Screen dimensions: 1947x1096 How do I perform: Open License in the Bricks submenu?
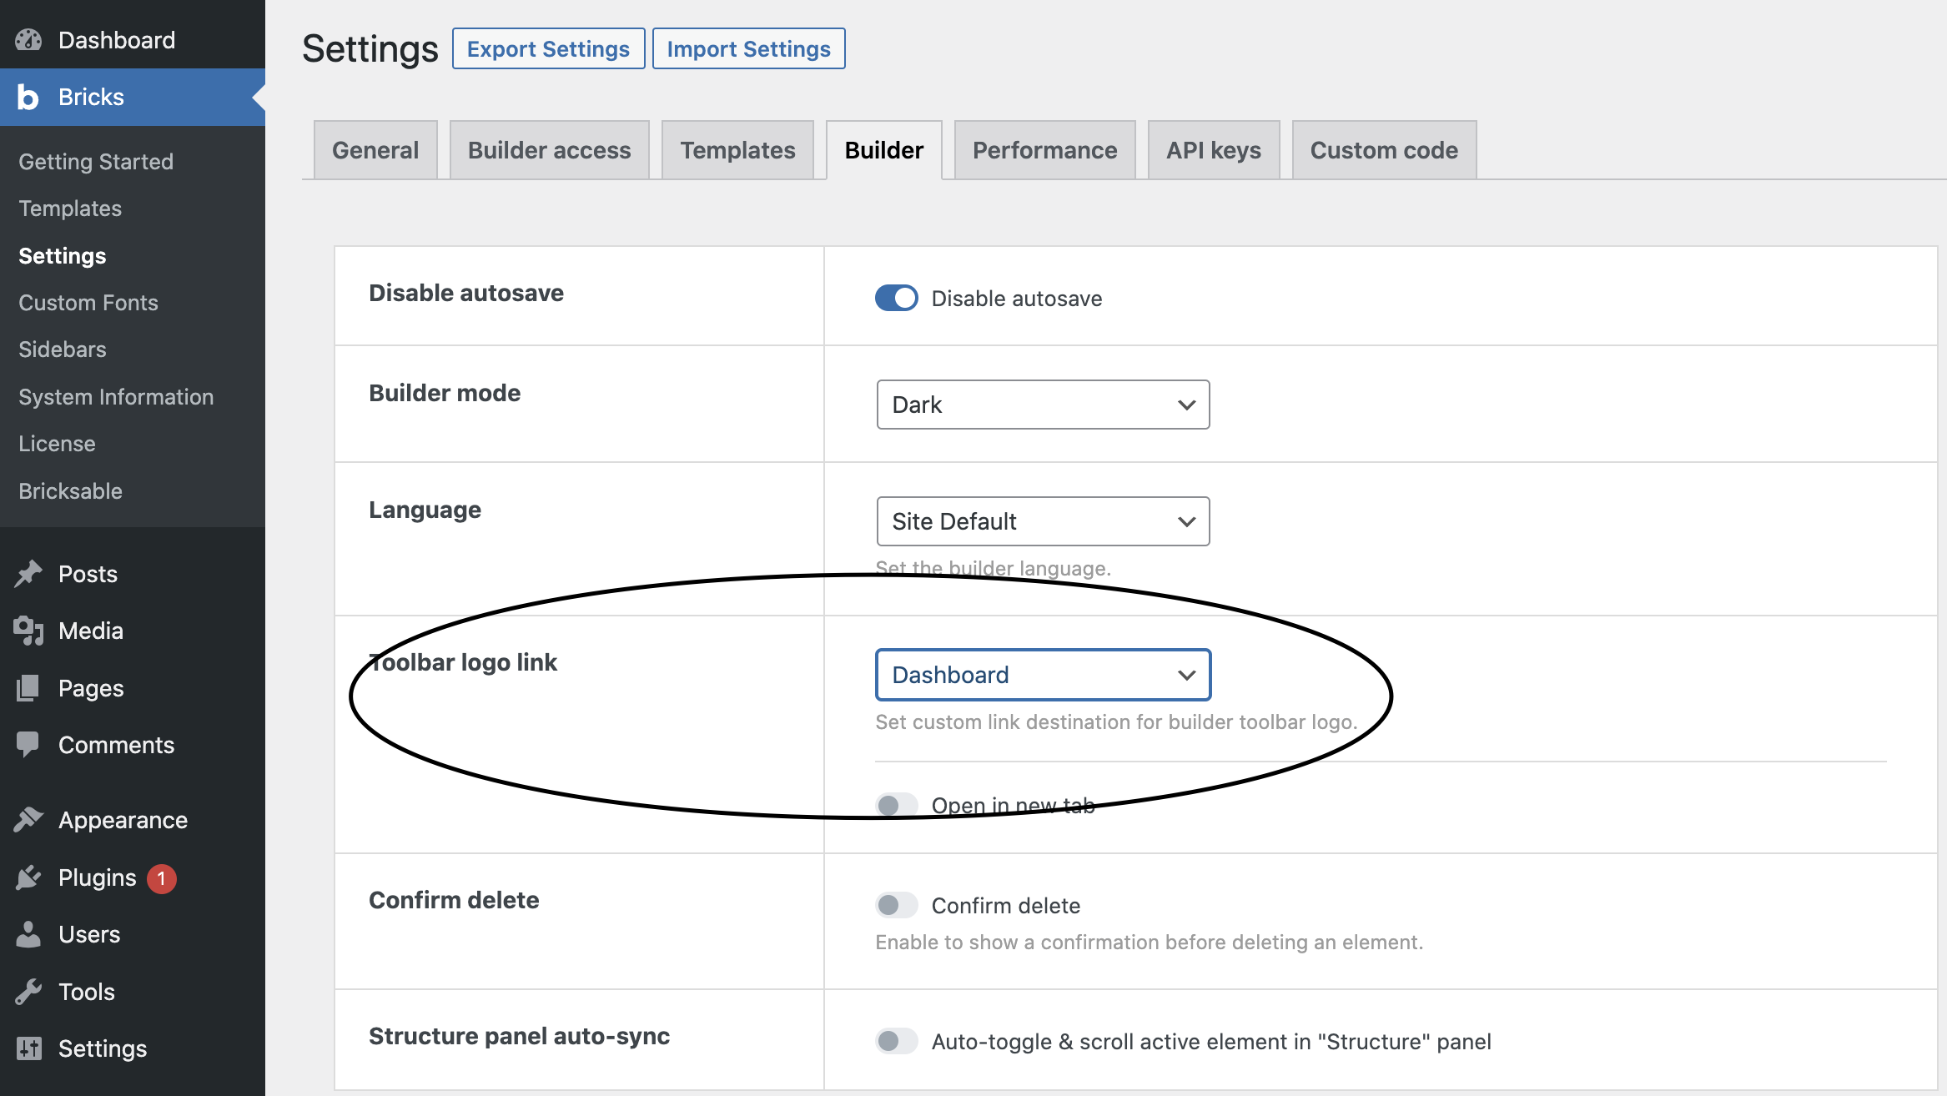click(57, 444)
